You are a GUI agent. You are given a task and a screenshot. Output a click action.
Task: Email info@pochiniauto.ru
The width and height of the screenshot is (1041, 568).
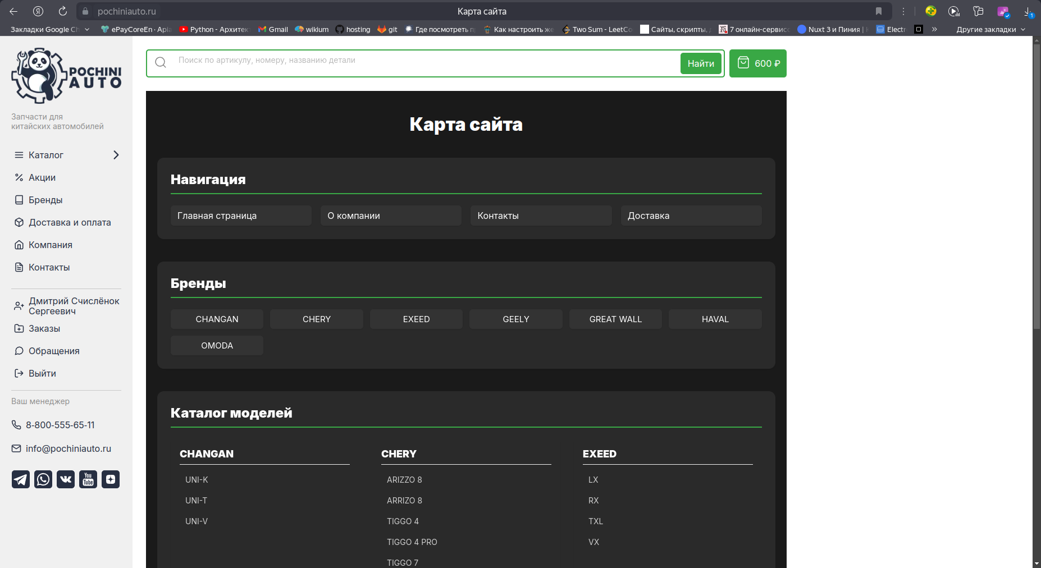69,448
